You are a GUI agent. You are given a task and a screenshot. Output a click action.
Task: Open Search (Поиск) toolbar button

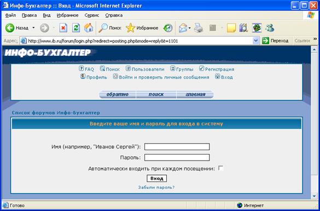tap(109, 28)
